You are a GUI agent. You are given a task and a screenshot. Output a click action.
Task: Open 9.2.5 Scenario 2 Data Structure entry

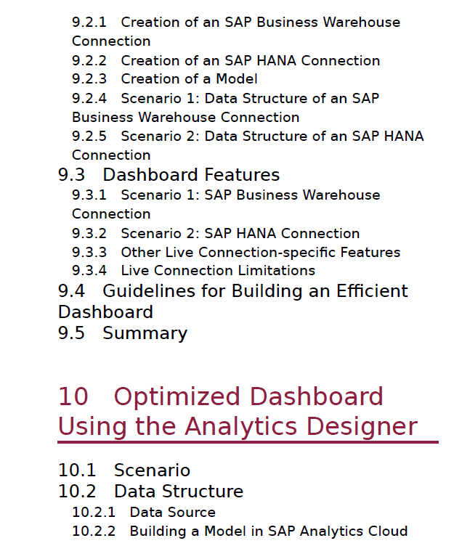point(248,145)
